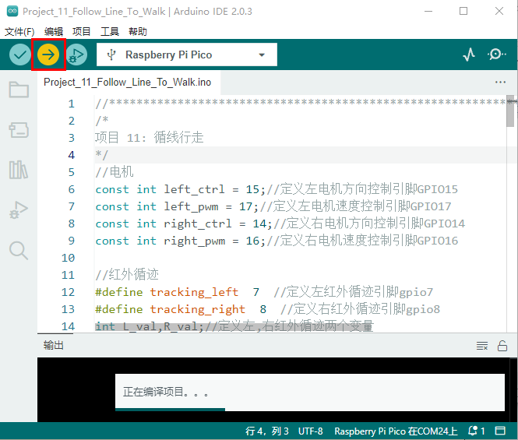
Task: Open the Search sidebar icon
Action: (19, 251)
